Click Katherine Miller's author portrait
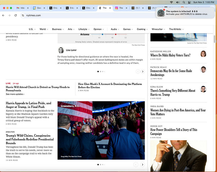The width and height of the screenshot is (217, 172). coord(203,54)
